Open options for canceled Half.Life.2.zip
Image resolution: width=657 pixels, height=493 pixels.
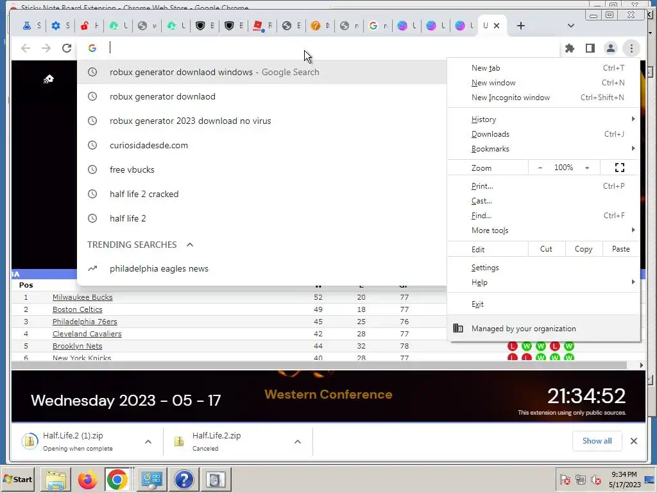298,442
